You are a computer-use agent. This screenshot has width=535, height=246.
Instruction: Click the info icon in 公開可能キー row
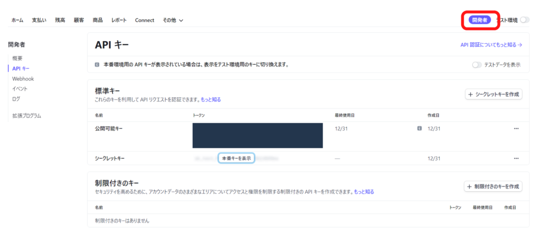(x=420, y=128)
